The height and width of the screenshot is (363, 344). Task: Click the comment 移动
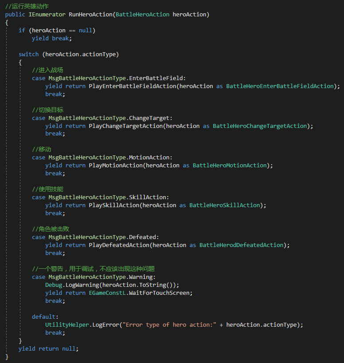(42, 149)
